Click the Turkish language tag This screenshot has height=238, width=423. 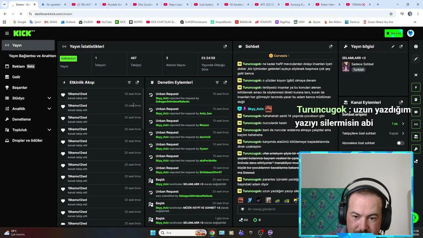click(x=358, y=70)
